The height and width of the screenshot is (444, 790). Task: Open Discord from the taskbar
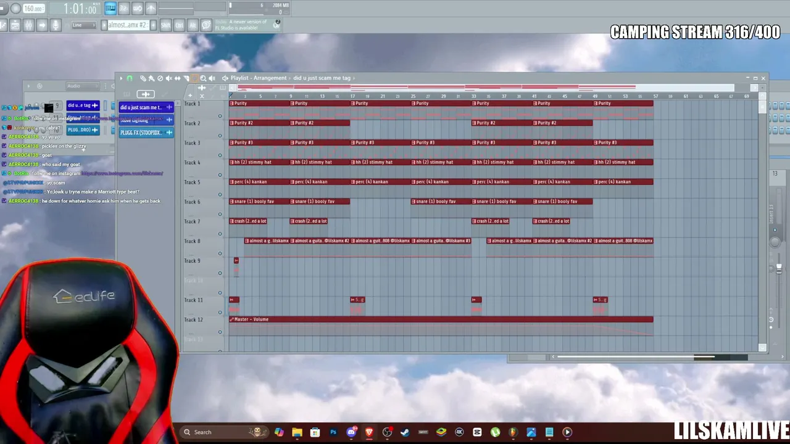351,432
